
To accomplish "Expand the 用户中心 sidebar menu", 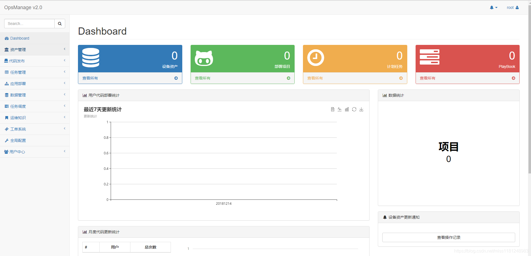I will pyautogui.click(x=35, y=152).
